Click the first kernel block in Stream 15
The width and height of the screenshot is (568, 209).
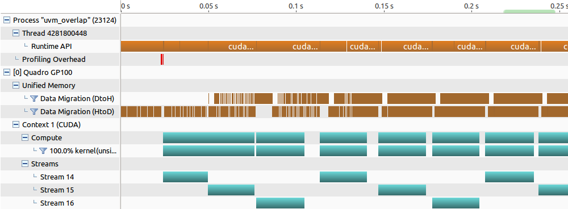point(231,190)
